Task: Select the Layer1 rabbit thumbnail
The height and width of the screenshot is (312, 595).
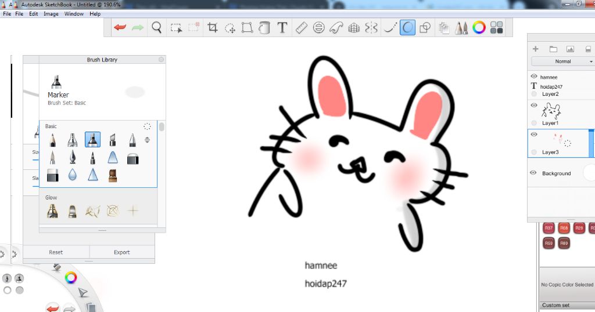Action: pyautogui.click(x=551, y=111)
